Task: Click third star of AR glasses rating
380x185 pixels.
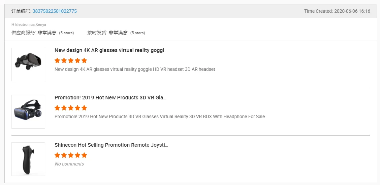Action: 71,60
